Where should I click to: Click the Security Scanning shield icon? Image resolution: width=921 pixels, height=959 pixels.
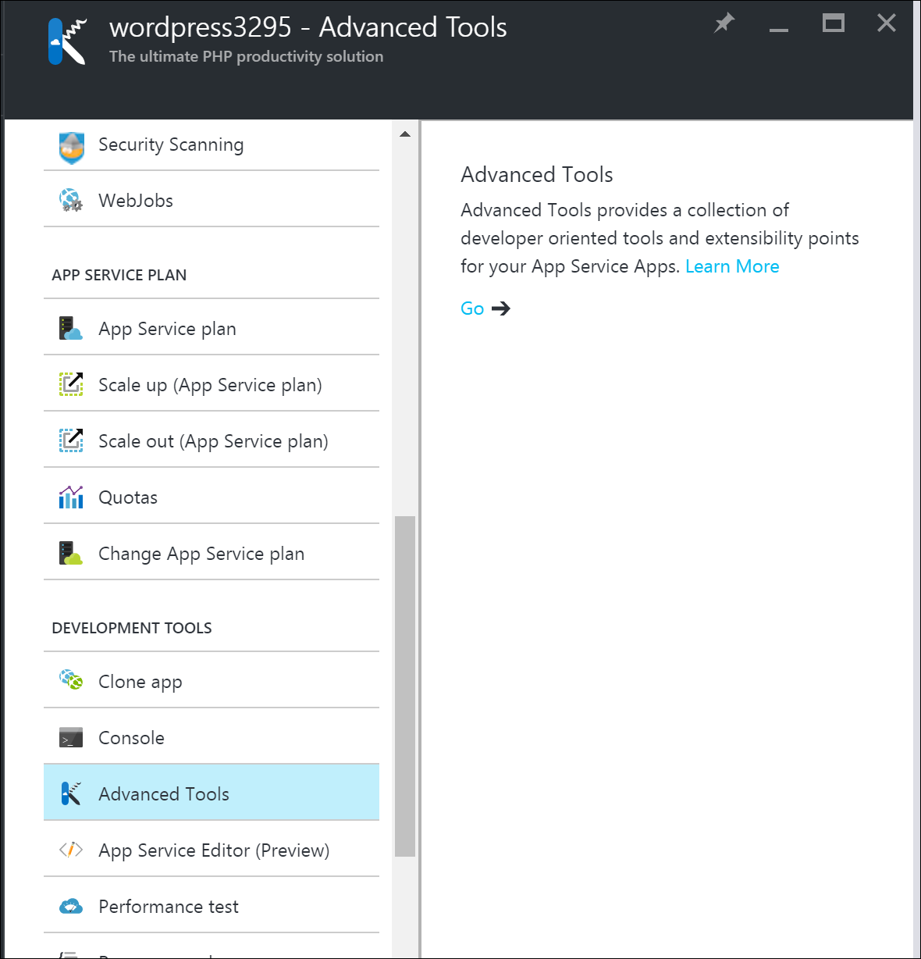point(71,147)
